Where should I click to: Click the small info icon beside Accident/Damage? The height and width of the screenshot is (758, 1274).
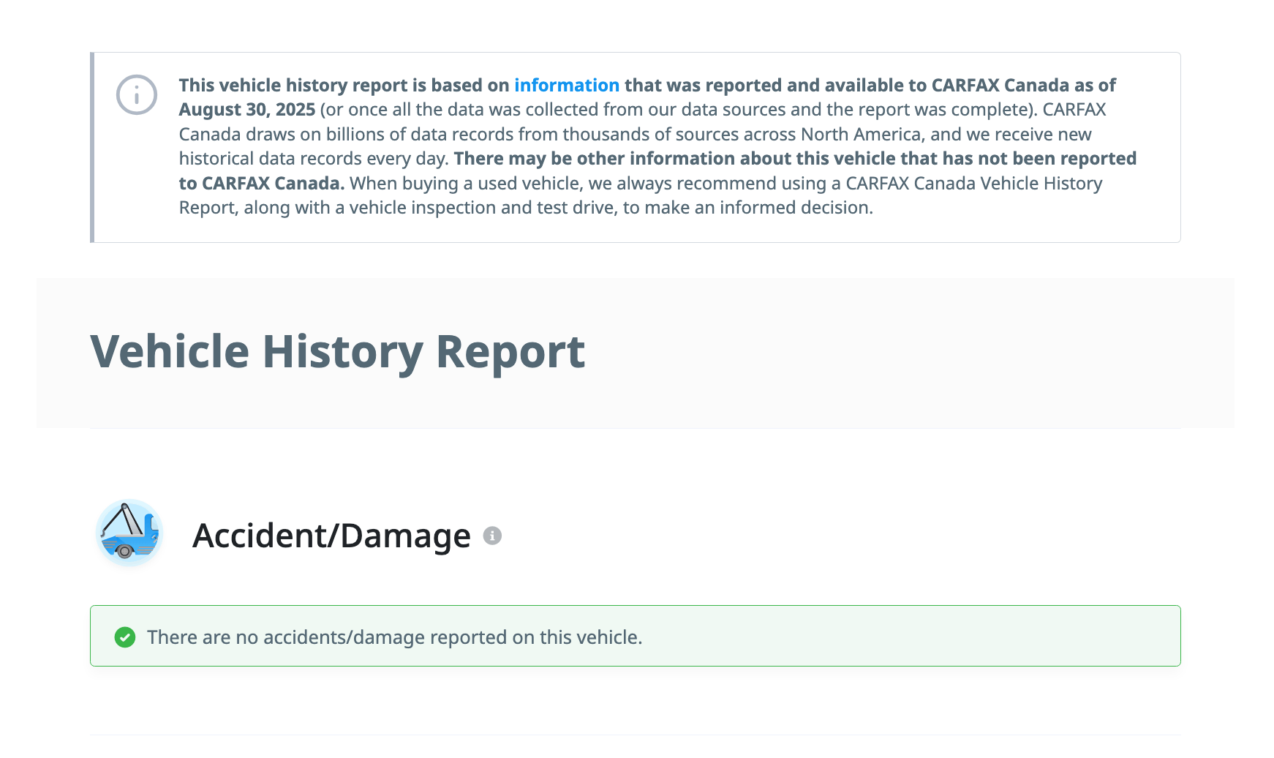[x=492, y=536]
